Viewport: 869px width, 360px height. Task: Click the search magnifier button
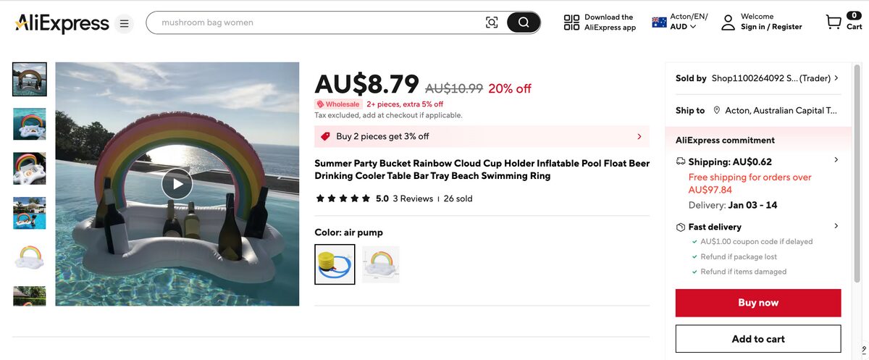point(524,22)
